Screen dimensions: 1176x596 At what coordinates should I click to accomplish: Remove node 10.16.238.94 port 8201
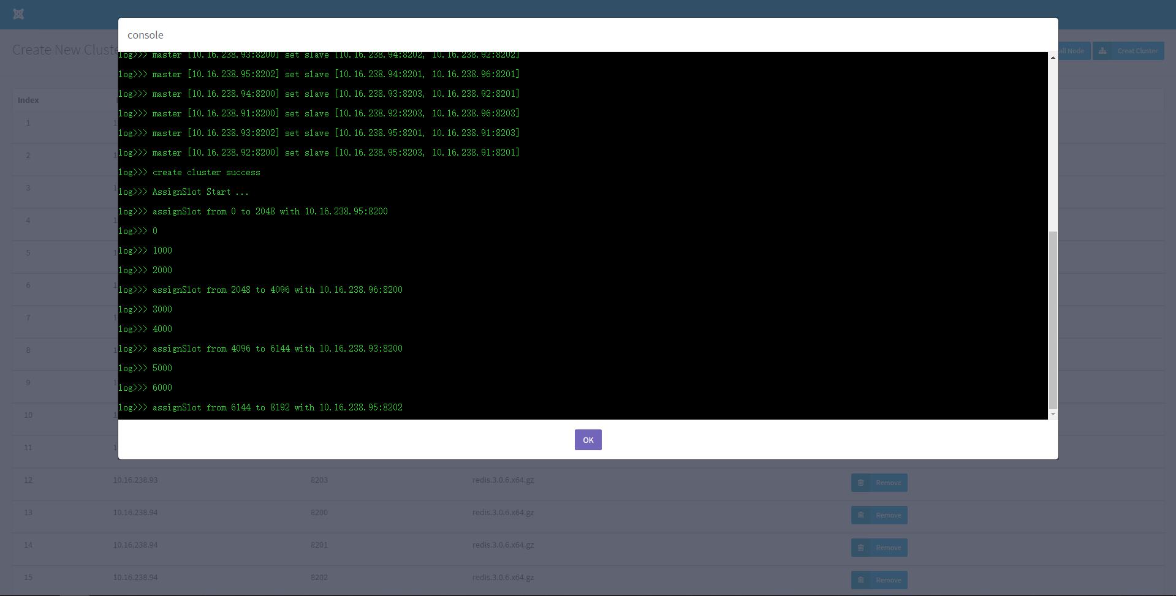879,548
